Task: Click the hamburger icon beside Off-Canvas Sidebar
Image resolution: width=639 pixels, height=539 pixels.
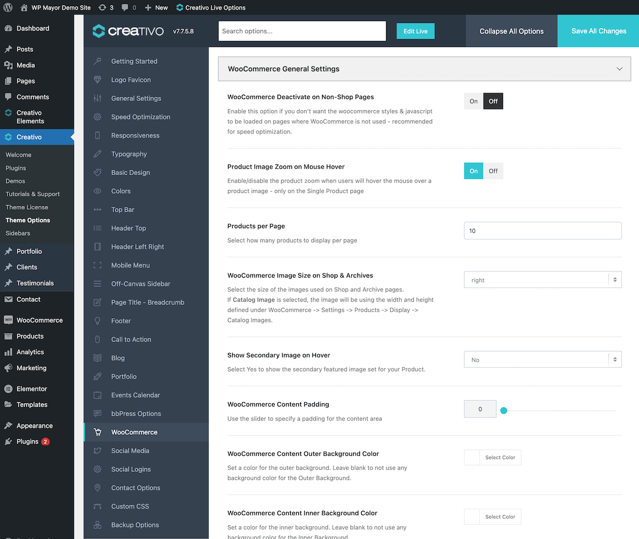Action: point(97,284)
